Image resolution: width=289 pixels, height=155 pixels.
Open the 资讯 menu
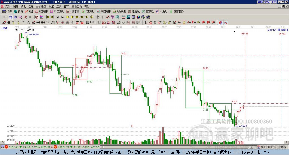pos(23,7)
